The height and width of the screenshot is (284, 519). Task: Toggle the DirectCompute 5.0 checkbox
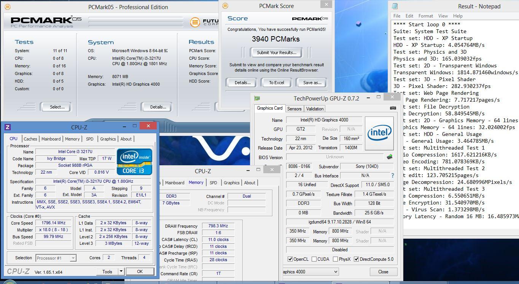[x=356, y=259]
